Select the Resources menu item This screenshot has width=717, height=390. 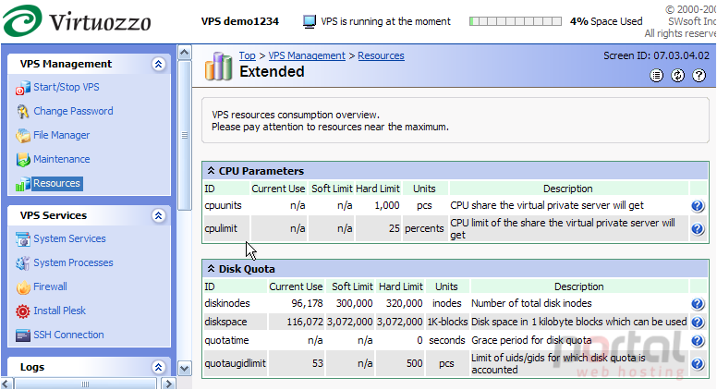pos(56,183)
